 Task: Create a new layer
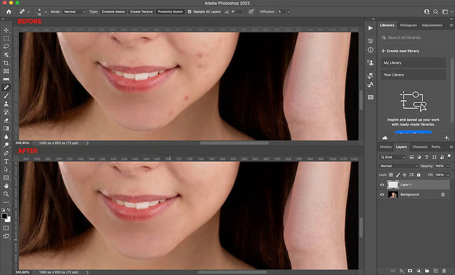435,270
